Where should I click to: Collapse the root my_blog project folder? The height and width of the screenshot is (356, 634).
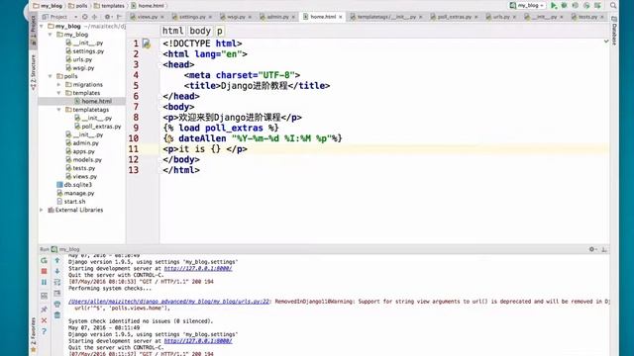tap(42, 27)
